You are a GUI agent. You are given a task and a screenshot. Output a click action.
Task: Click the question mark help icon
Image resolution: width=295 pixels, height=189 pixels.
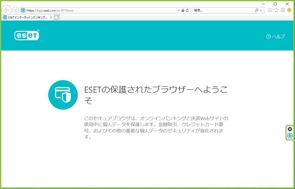(x=268, y=36)
